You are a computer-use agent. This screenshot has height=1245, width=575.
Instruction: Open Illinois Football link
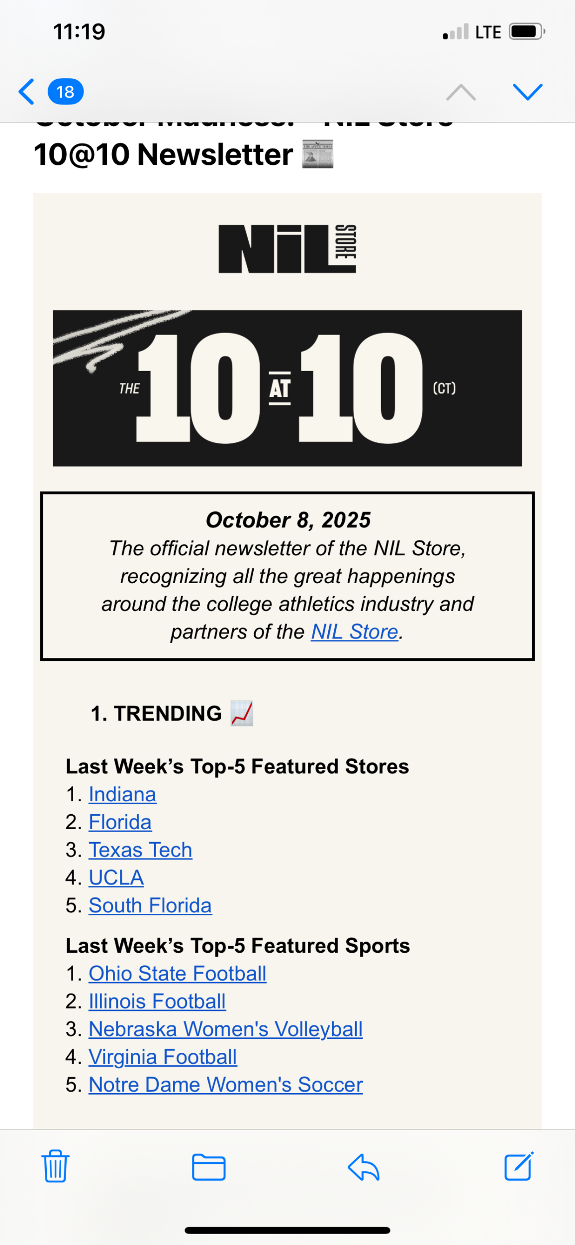[157, 1001]
